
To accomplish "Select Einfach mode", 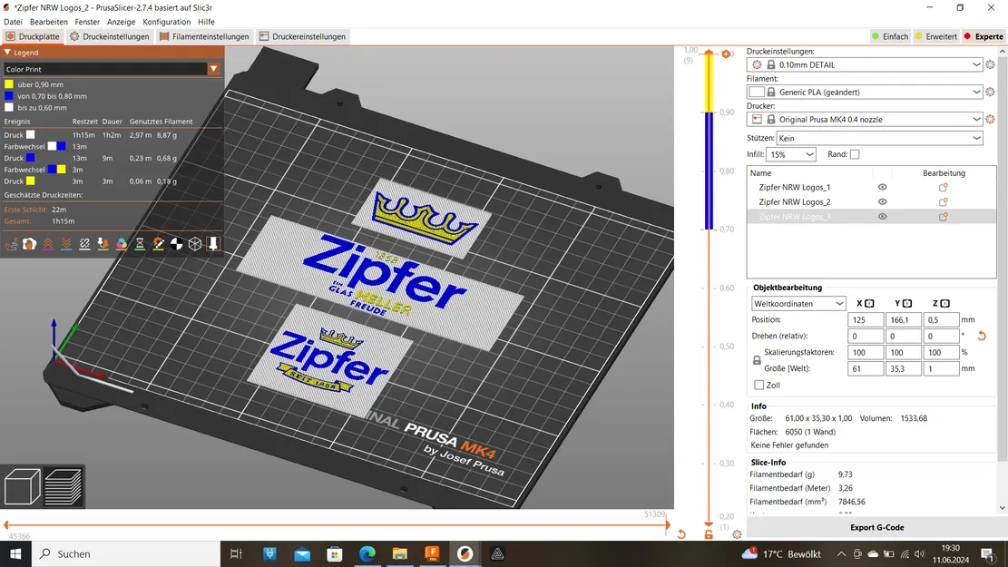I will pos(890,36).
